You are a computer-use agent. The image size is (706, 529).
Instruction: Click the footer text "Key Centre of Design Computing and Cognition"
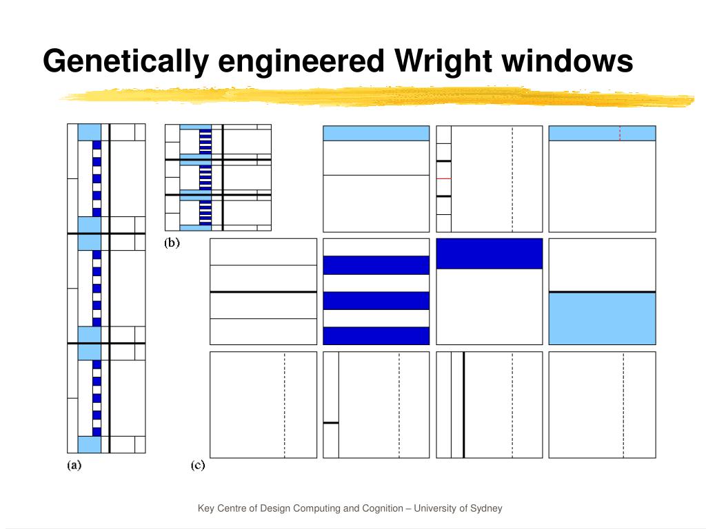[301, 508]
